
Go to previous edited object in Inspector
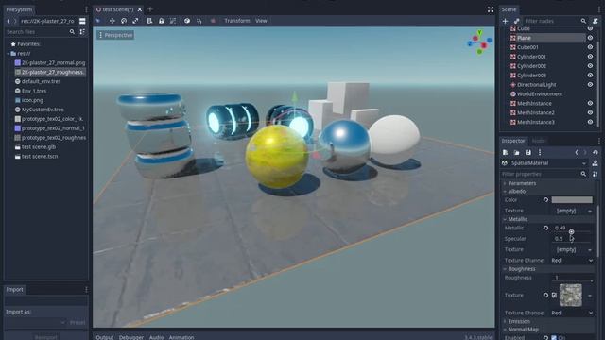577,153
